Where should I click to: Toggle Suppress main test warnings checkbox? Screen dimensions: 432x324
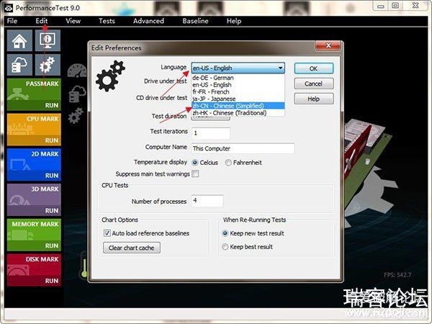point(195,174)
